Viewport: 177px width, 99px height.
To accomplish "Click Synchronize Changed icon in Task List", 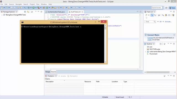I will pos(166,15).
